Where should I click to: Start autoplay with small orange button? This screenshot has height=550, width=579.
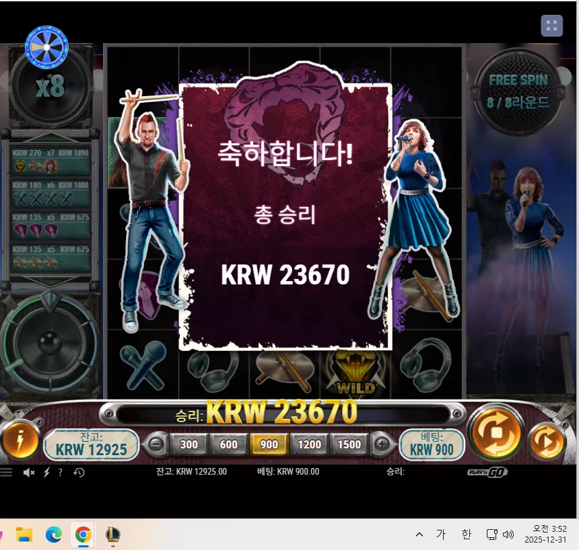coord(547,441)
